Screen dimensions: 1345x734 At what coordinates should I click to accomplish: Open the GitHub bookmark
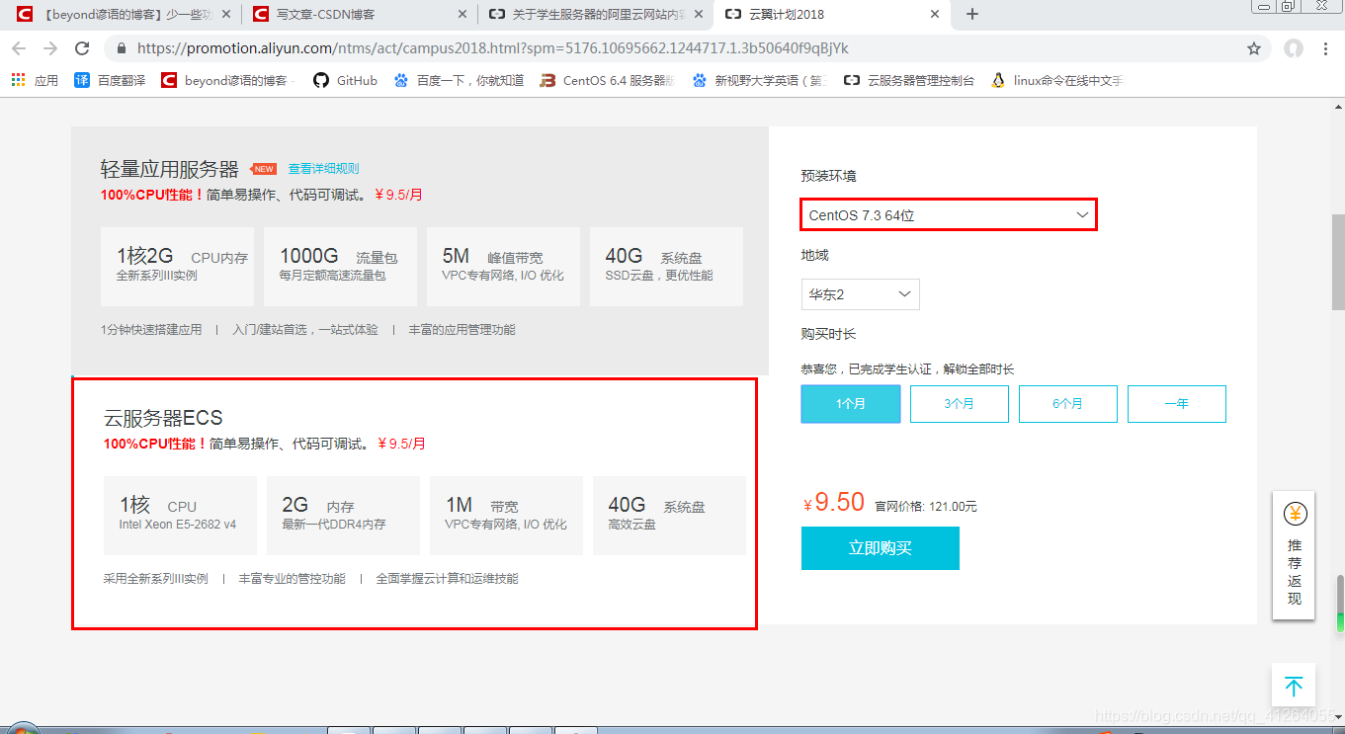tap(345, 80)
